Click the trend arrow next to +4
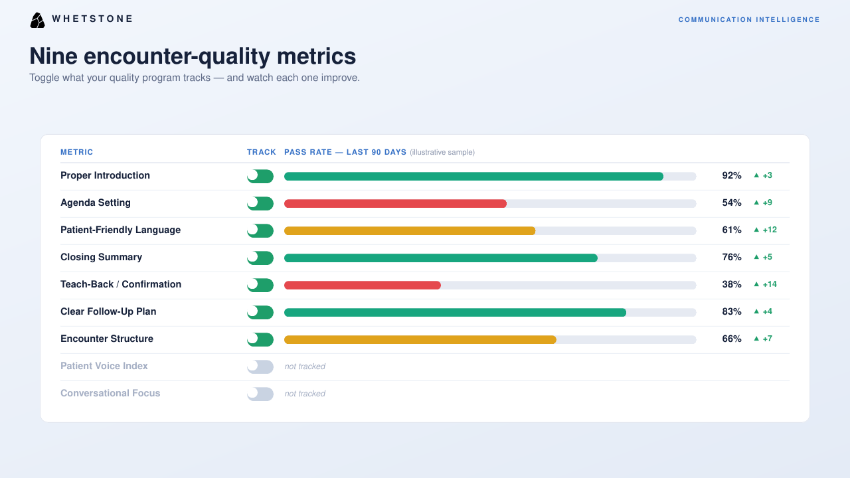This screenshot has width=850, height=478. (756, 312)
